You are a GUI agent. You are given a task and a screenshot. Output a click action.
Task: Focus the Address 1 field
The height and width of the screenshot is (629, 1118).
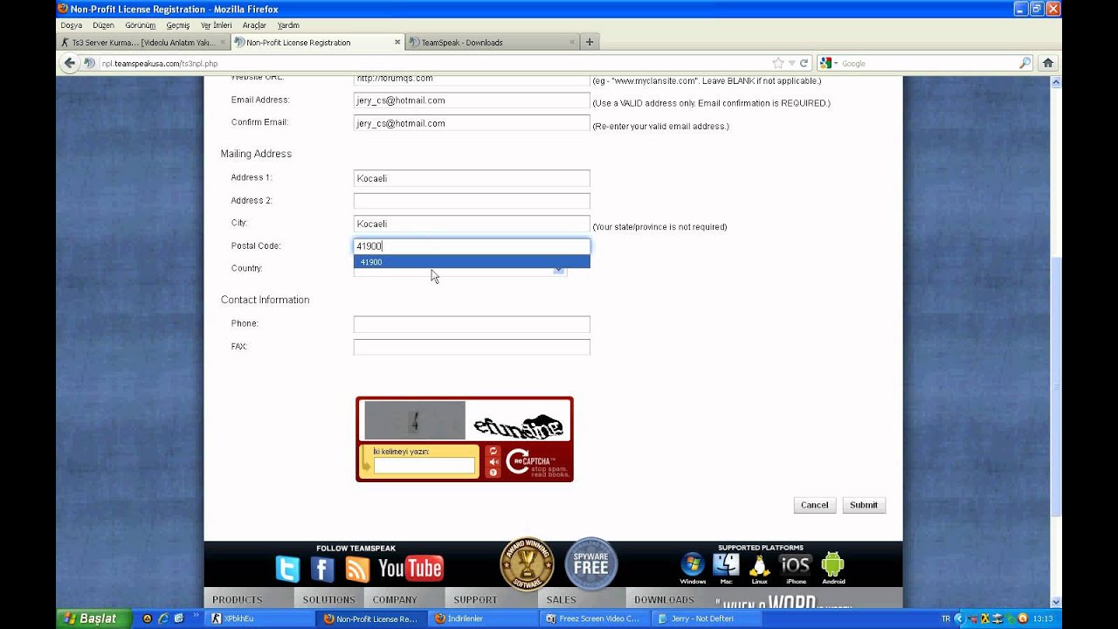point(472,178)
